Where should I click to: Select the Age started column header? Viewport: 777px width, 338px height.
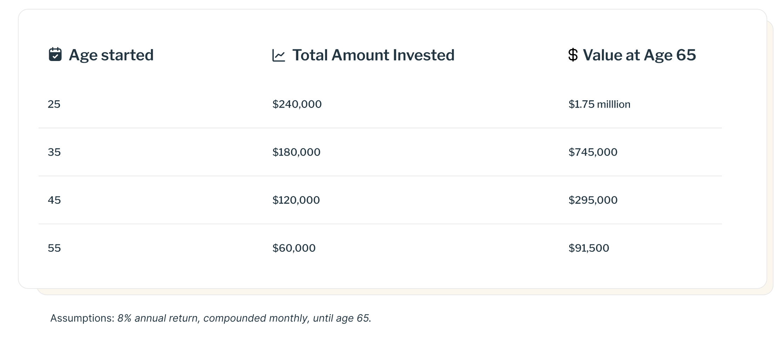[111, 55]
